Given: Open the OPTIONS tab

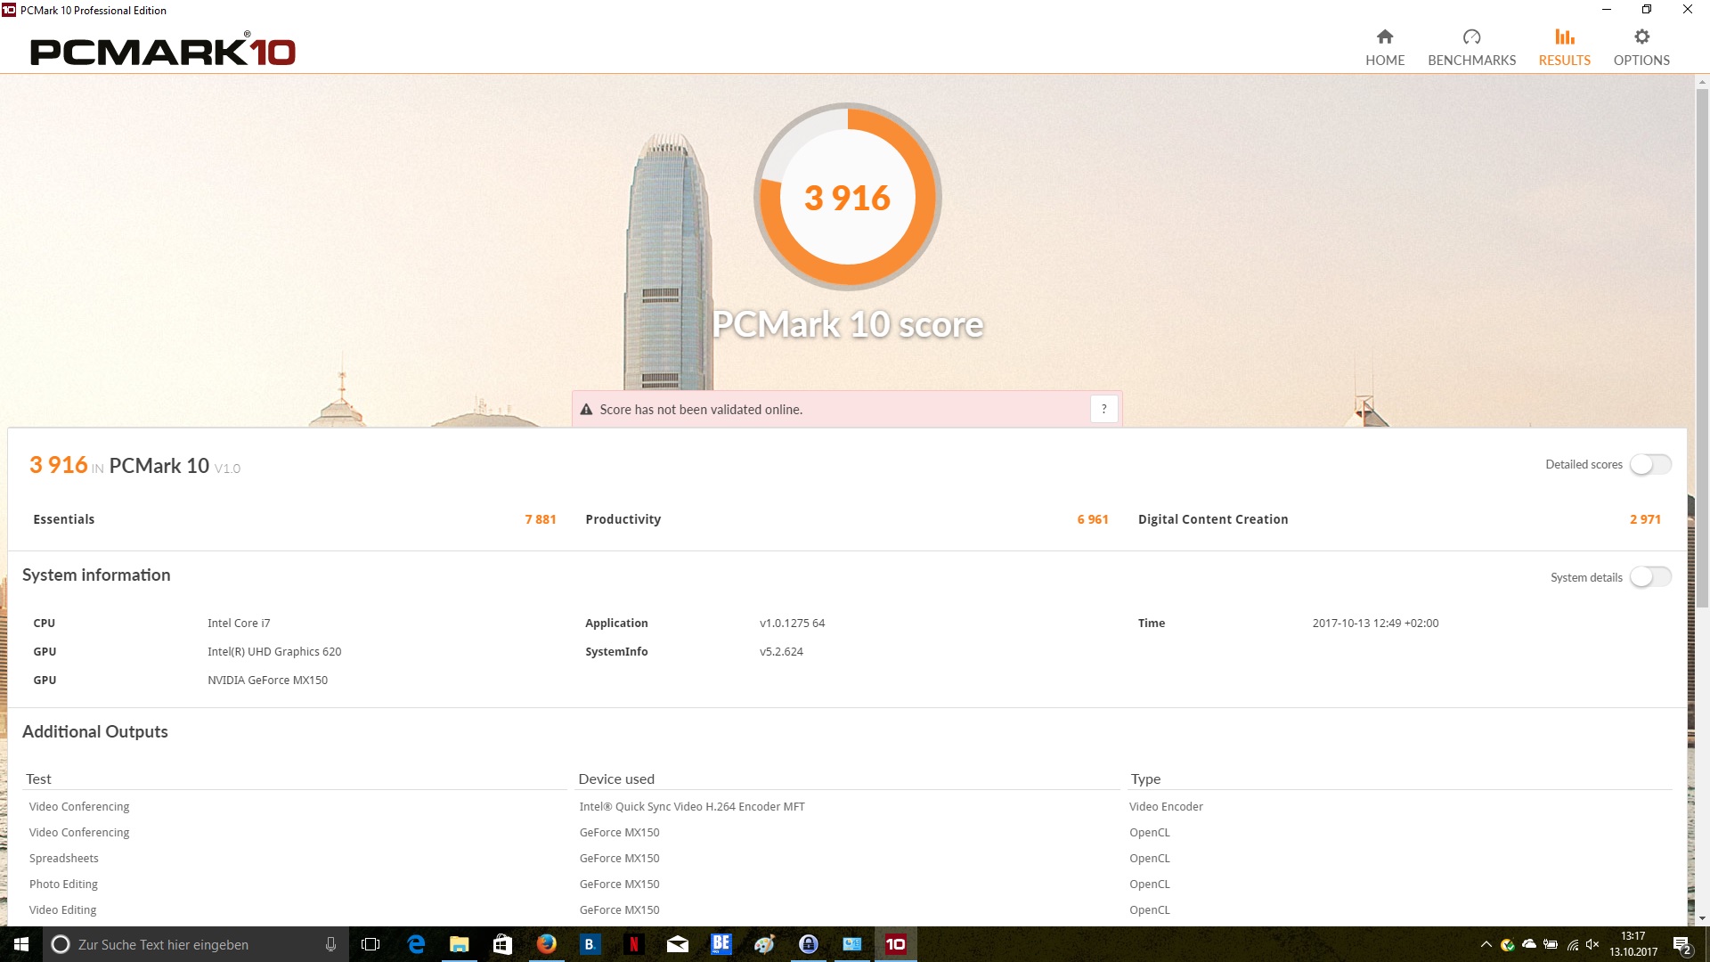Looking at the screenshot, I should 1641,47.
